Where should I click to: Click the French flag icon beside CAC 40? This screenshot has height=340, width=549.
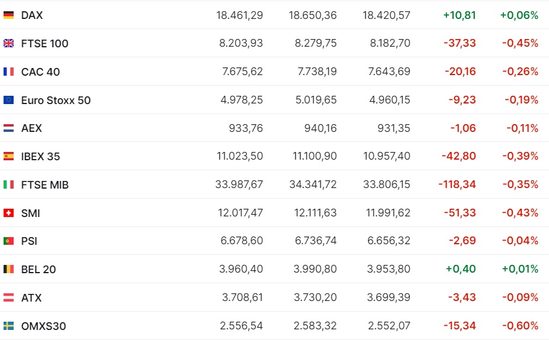[8, 72]
